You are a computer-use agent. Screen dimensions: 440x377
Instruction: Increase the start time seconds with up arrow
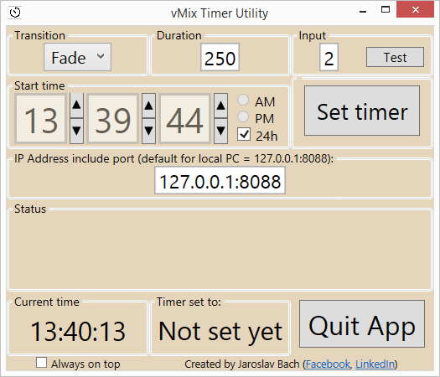[x=221, y=106]
